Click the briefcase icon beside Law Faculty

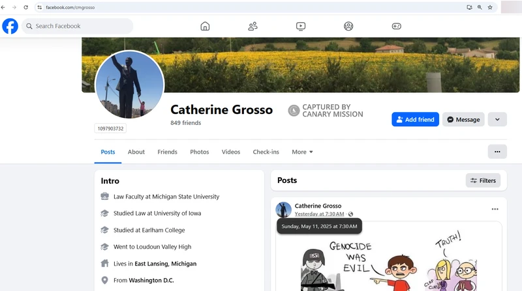pyautogui.click(x=104, y=197)
